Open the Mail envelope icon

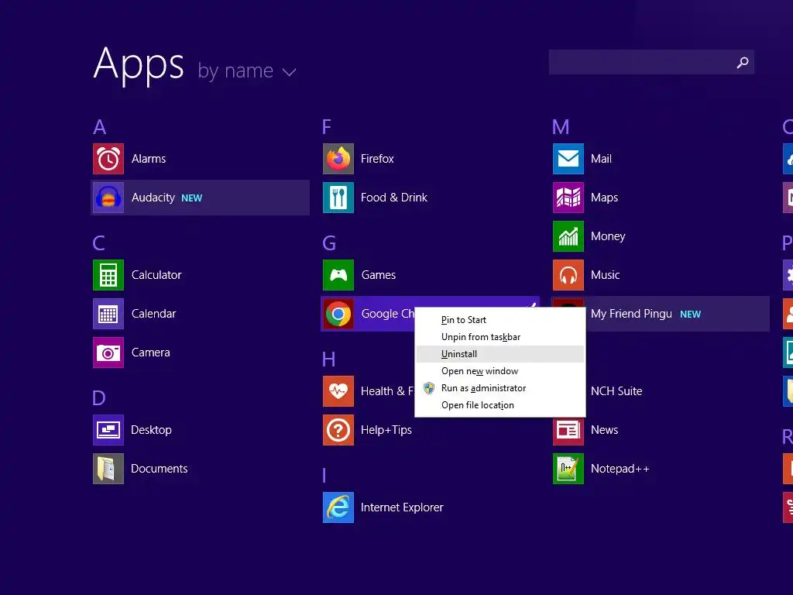tap(568, 159)
